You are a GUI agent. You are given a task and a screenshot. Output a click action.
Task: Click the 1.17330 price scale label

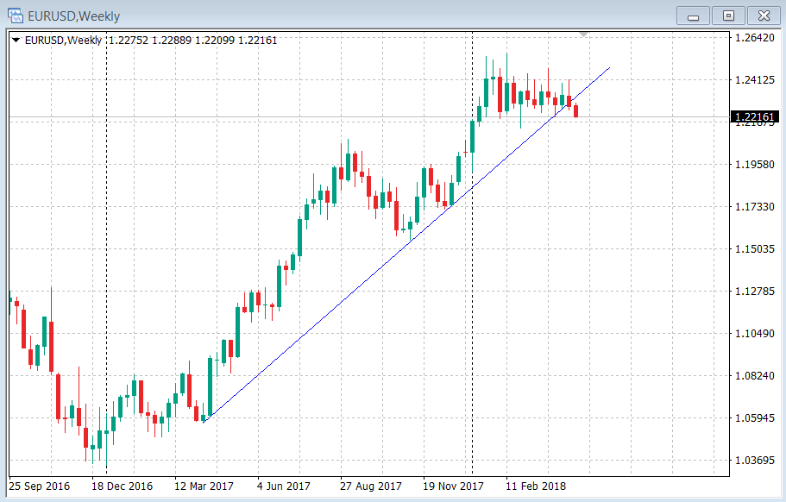pos(754,206)
